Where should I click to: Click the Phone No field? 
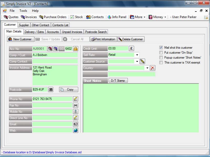coord(52,99)
